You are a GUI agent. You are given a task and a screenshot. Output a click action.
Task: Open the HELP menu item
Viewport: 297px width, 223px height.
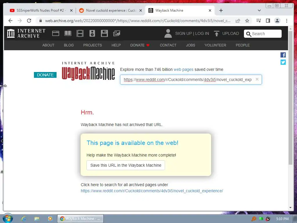(x=116, y=45)
